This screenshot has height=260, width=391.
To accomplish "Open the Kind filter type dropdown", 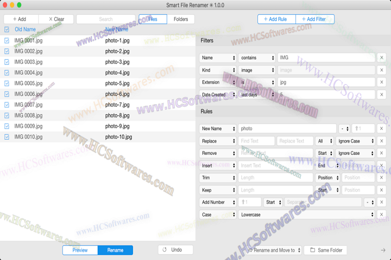I will pos(218,70).
